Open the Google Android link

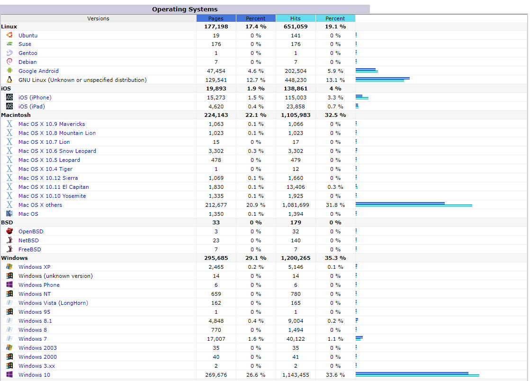(38, 71)
